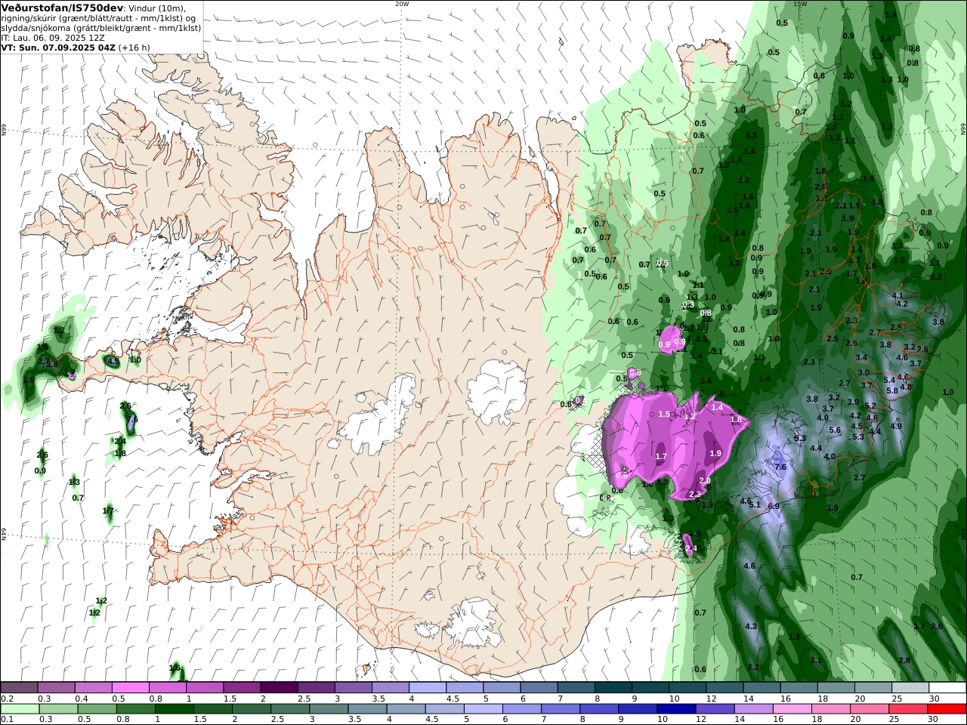Select bottom legend swatch between 6 and 7
Viewport: 967px width, 725px height.
point(522,709)
